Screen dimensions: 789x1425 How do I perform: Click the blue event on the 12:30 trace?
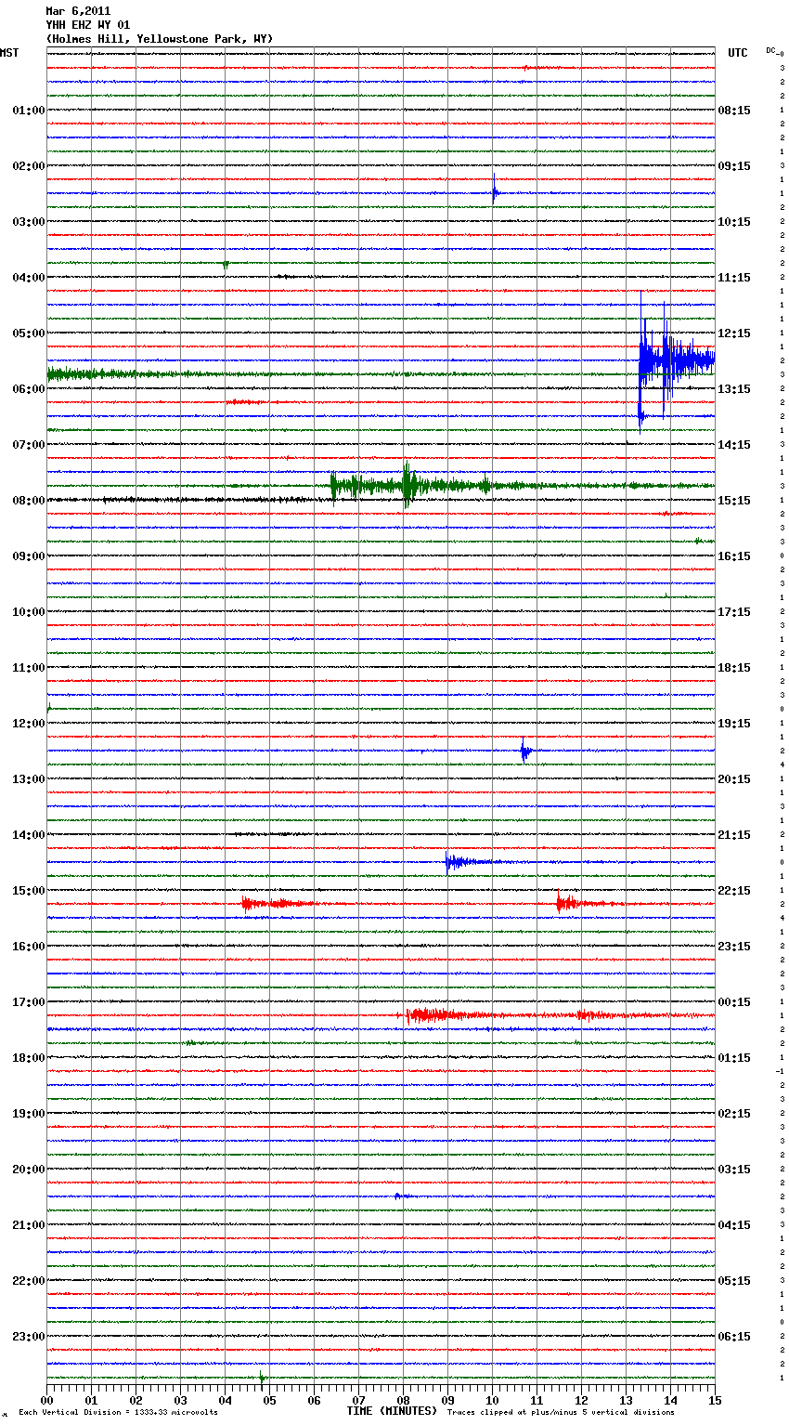[x=526, y=751]
